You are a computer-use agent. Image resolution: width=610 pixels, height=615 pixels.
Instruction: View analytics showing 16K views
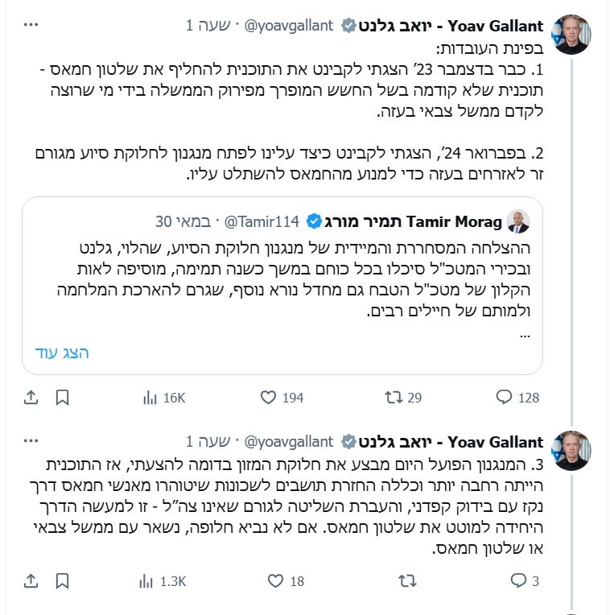click(163, 397)
